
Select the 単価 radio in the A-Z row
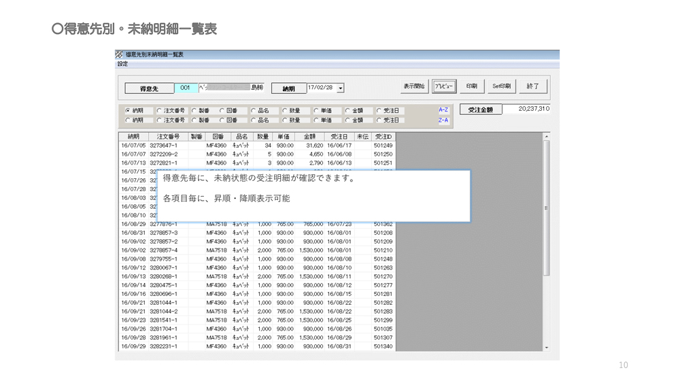coord(316,111)
